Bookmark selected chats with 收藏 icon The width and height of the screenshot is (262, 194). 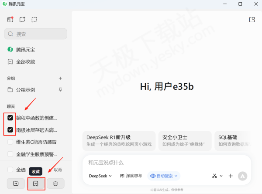coord(36,184)
